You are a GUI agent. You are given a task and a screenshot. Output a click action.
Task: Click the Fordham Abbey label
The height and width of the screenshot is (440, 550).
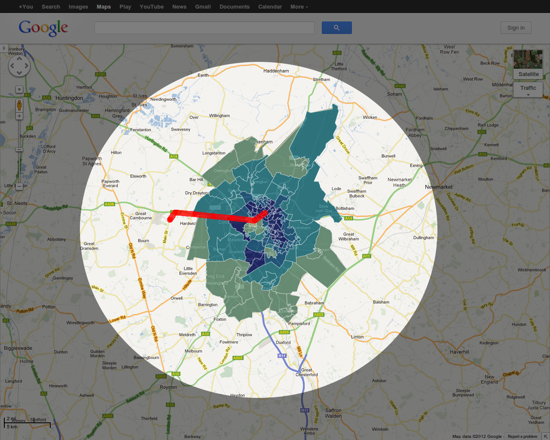pos(415,132)
